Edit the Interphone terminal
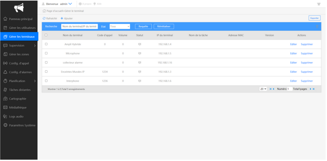The width and height of the screenshot is (327, 161). pos(294,81)
